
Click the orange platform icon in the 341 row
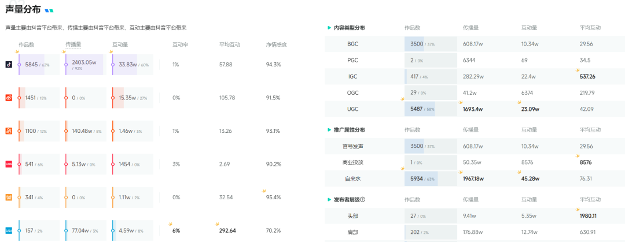[x=9, y=198]
